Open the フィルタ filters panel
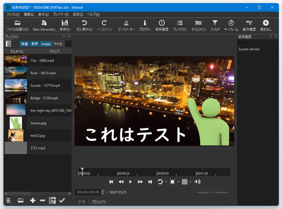This screenshot has width=282, height=209. tap(215, 25)
